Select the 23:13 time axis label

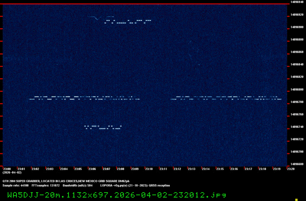click(192, 169)
